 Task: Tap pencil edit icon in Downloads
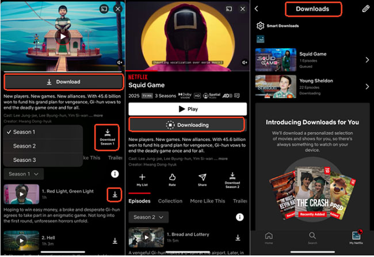[x=365, y=9]
